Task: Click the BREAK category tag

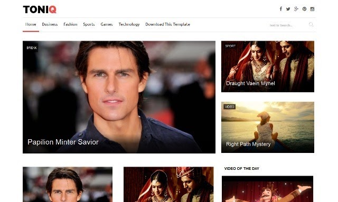Action: point(32,47)
